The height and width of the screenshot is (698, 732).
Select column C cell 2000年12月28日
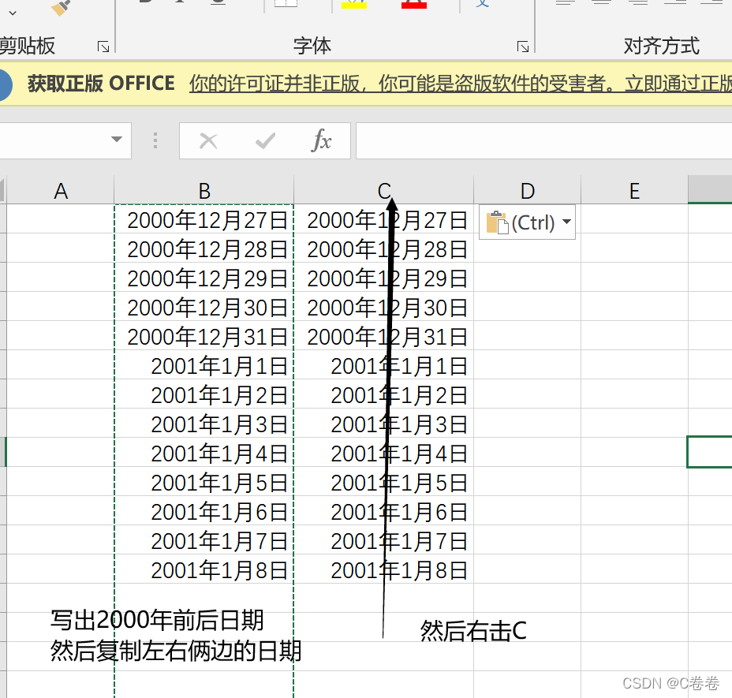[x=383, y=248]
